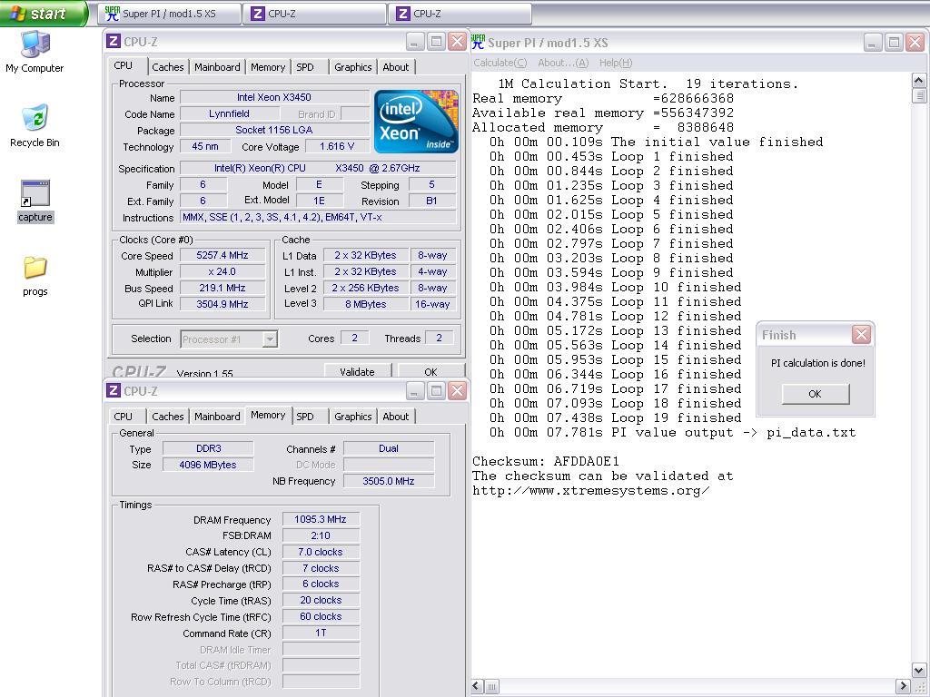This screenshot has height=697, width=930.
Task: Open the Graphics tab in the lower CPU-Z window
Action: coord(353,416)
